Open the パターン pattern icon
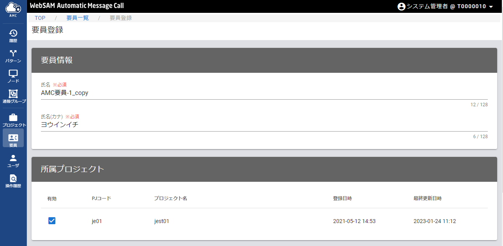This screenshot has height=246, width=503. (x=13, y=53)
